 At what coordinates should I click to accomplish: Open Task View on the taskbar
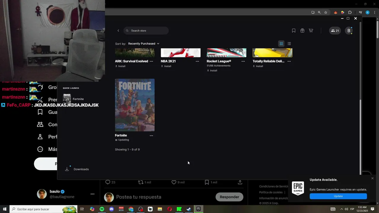[82, 209]
